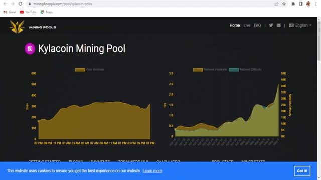Click the 600 axis value on pool chart
Image resolution: width=321 pixels, height=180 pixels.
pyautogui.click(x=34, y=73)
